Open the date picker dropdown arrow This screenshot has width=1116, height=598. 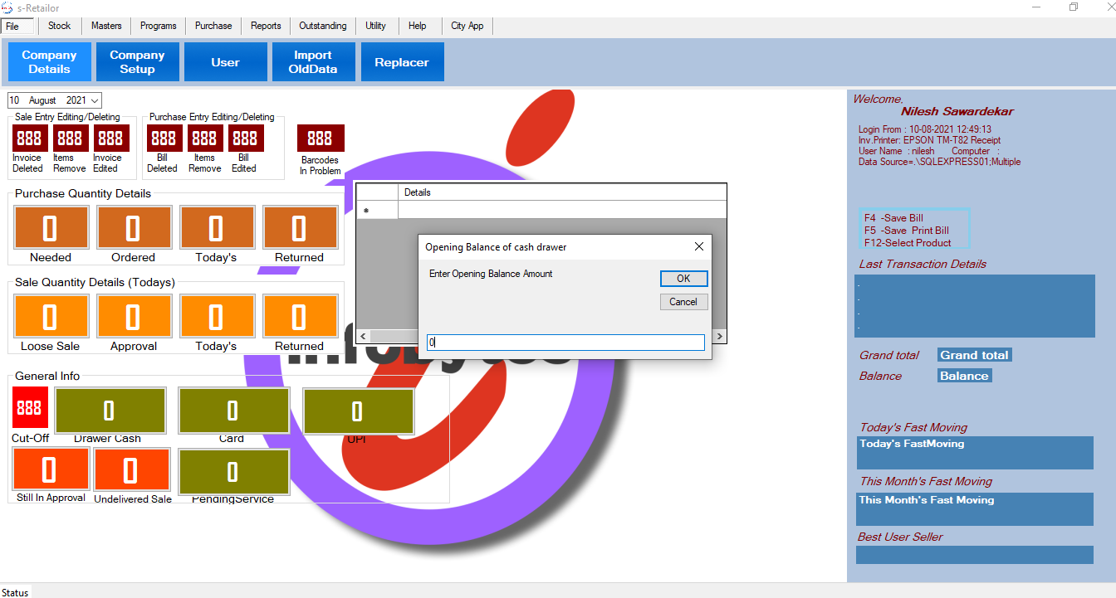coord(95,100)
